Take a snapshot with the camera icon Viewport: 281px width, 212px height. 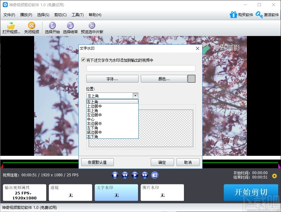click(x=155, y=175)
